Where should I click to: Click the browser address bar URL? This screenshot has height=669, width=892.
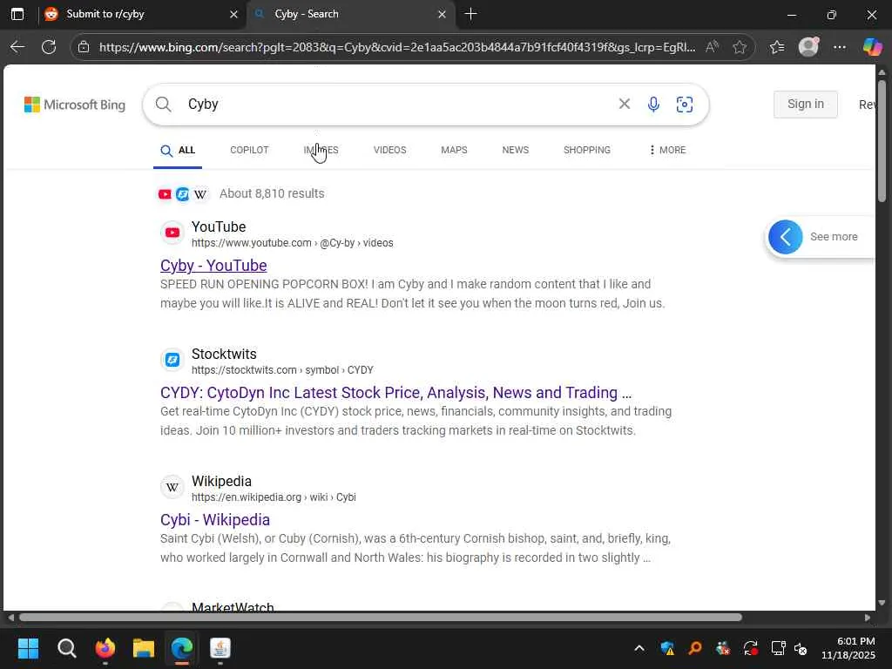click(397, 47)
